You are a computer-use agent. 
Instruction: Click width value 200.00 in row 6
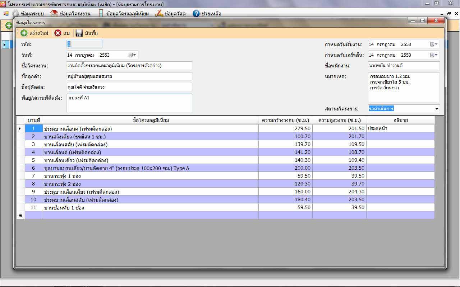285,168
